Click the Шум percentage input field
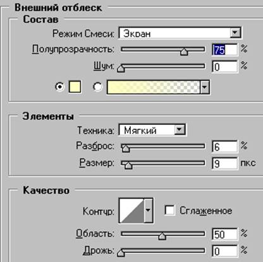The width and height of the screenshot is (263, 262). tap(224, 67)
